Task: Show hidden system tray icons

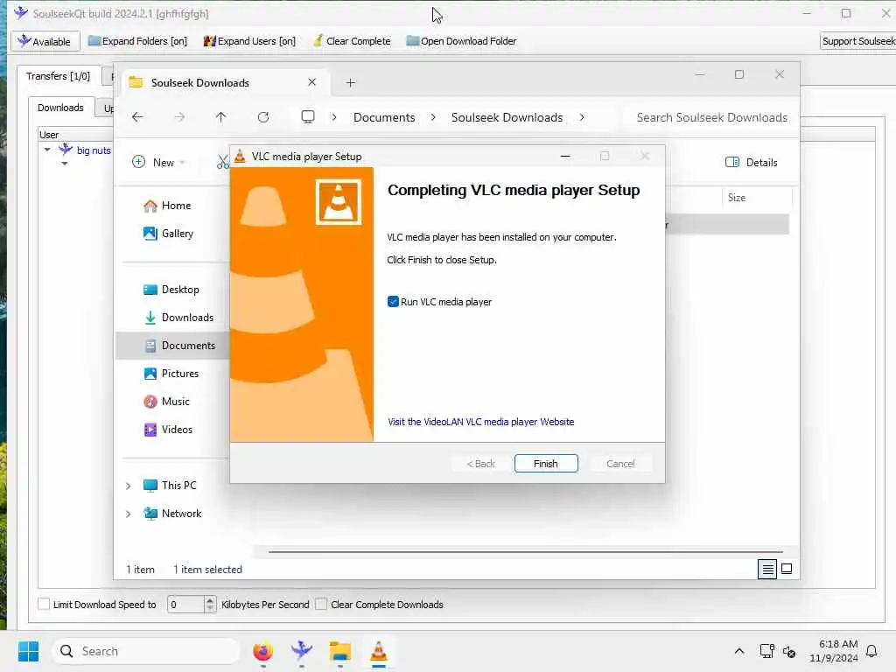Action: (738, 651)
